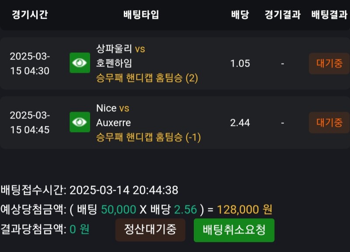Click 승무패 핸디캡 홈팀승 (-1) bet type
This screenshot has height=252, width=350.
point(148,137)
